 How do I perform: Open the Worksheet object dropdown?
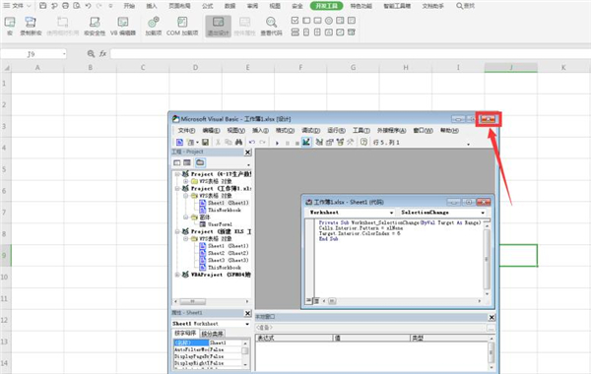pyautogui.click(x=350, y=213)
